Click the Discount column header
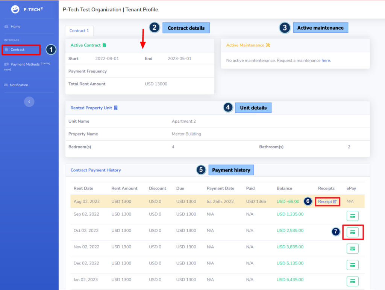The width and height of the screenshot is (385, 290). pyautogui.click(x=158, y=188)
